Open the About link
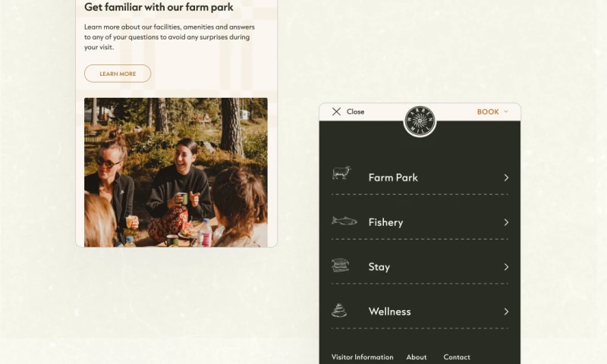 [x=417, y=357]
